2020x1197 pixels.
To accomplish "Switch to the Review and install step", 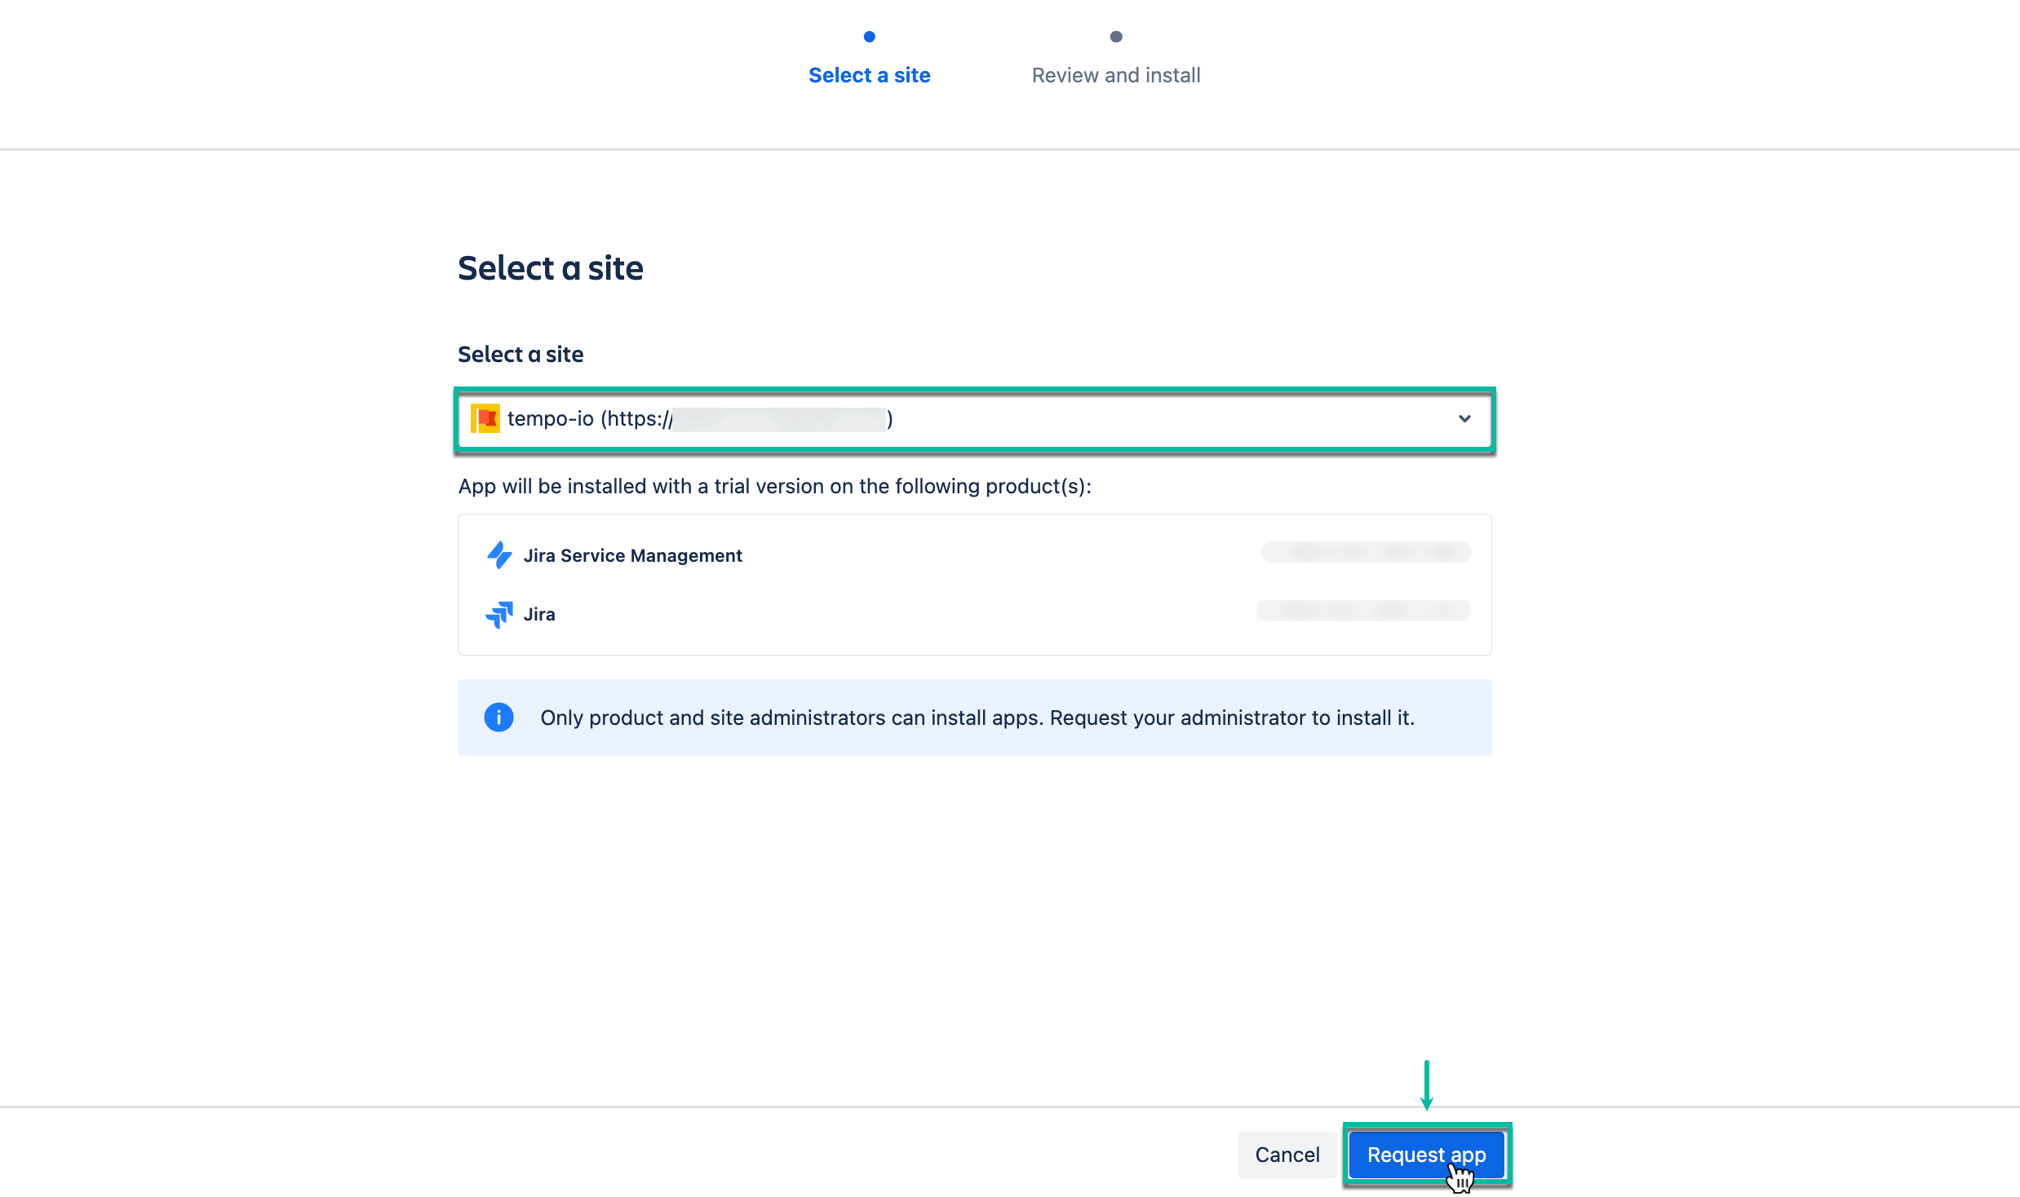I will [x=1115, y=74].
